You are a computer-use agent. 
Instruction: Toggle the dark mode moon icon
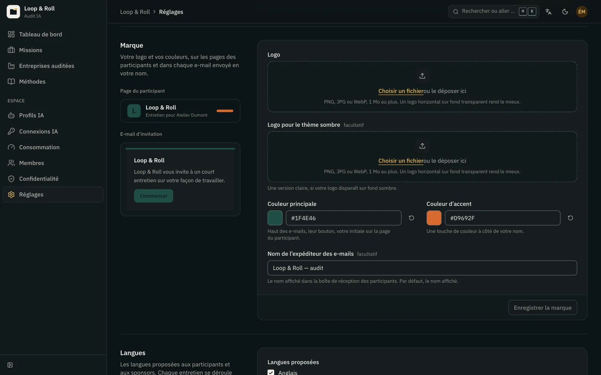point(565,12)
